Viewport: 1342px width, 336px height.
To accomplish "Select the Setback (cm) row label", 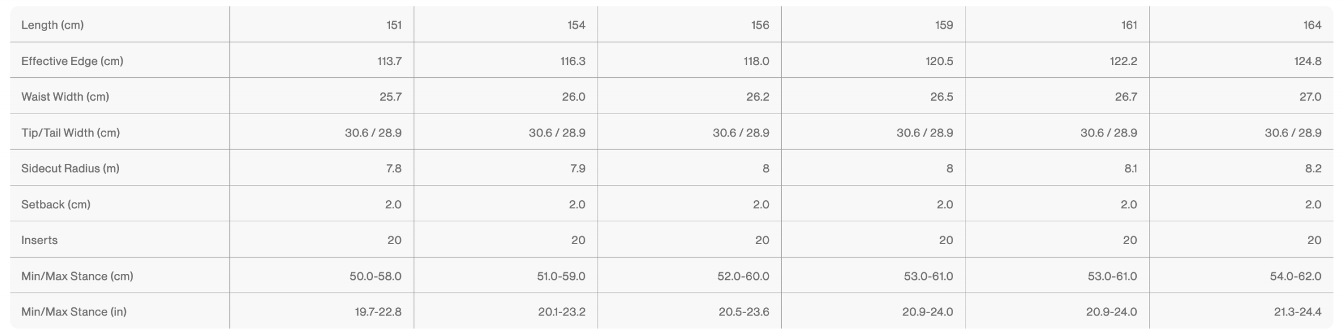I will [56, 204].
